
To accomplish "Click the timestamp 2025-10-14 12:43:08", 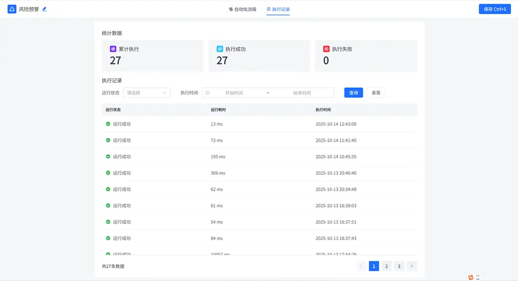I will coord(336,124).
